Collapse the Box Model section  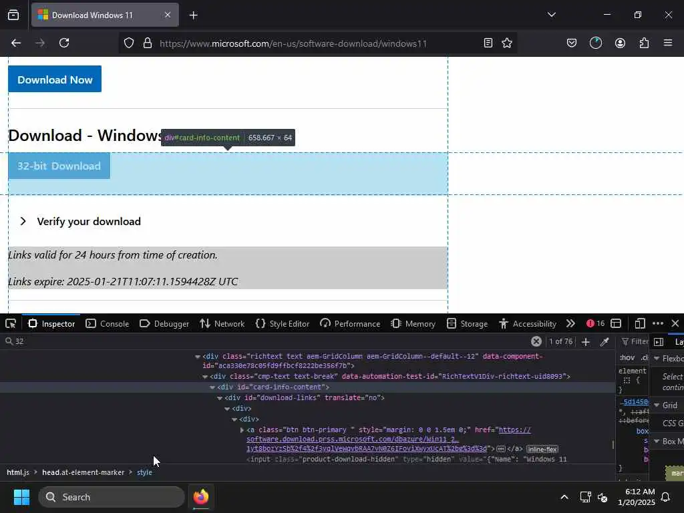(x=657, y=442)
